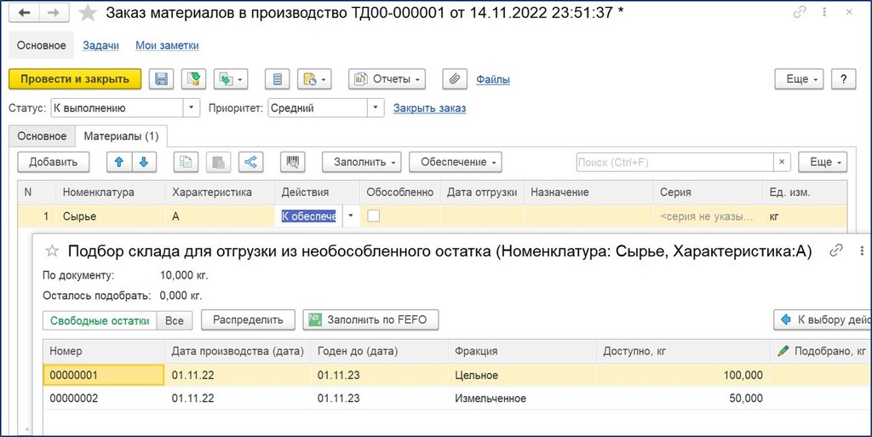The height and width of the screenshot is (437, 872).
Task: Click the Закрыть заказ link
Action: click(429, 108)
